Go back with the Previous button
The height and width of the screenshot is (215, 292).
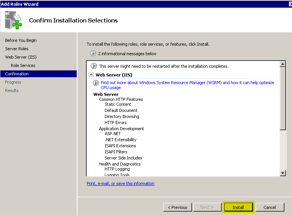[177, 207]
